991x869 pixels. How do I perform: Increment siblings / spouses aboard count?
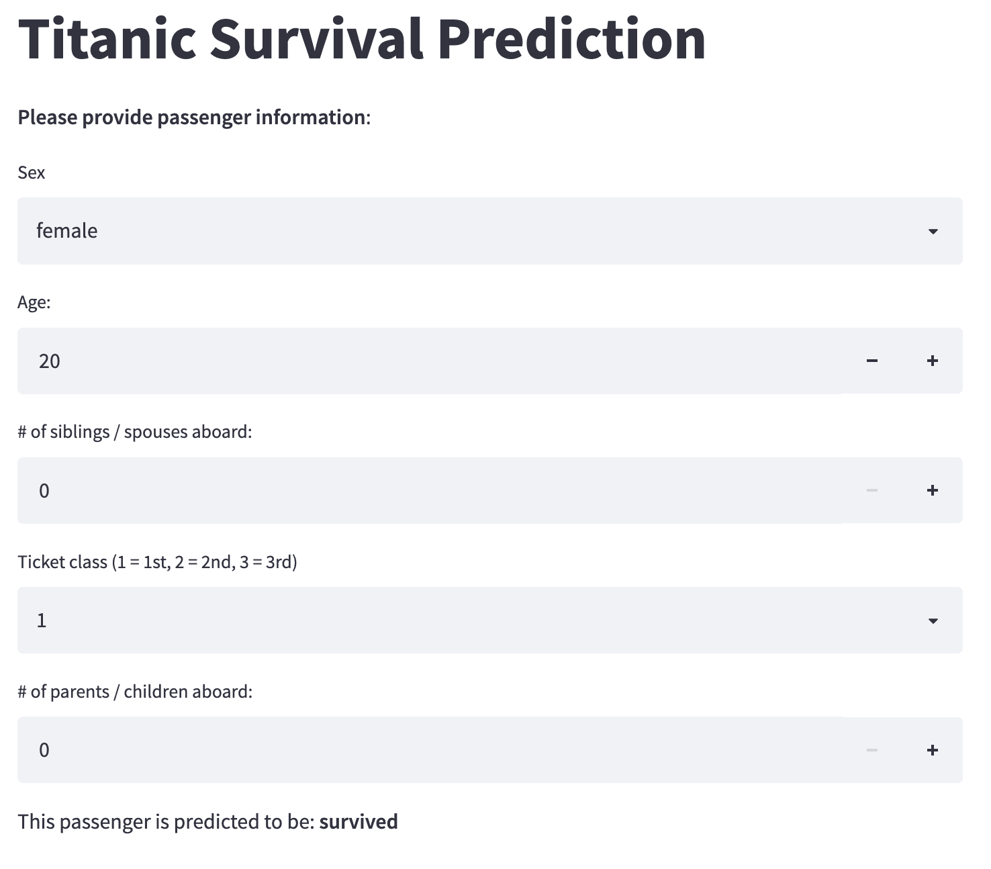932,490
